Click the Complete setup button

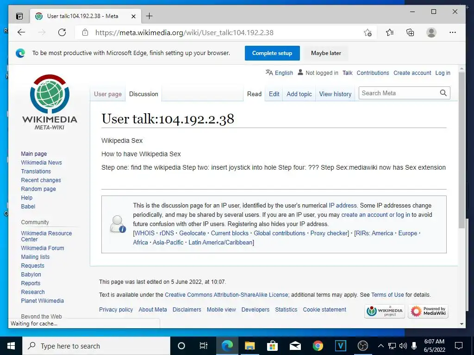272,53
